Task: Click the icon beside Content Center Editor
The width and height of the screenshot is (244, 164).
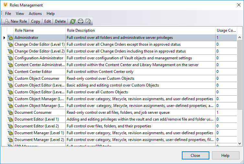Action: 10,72
